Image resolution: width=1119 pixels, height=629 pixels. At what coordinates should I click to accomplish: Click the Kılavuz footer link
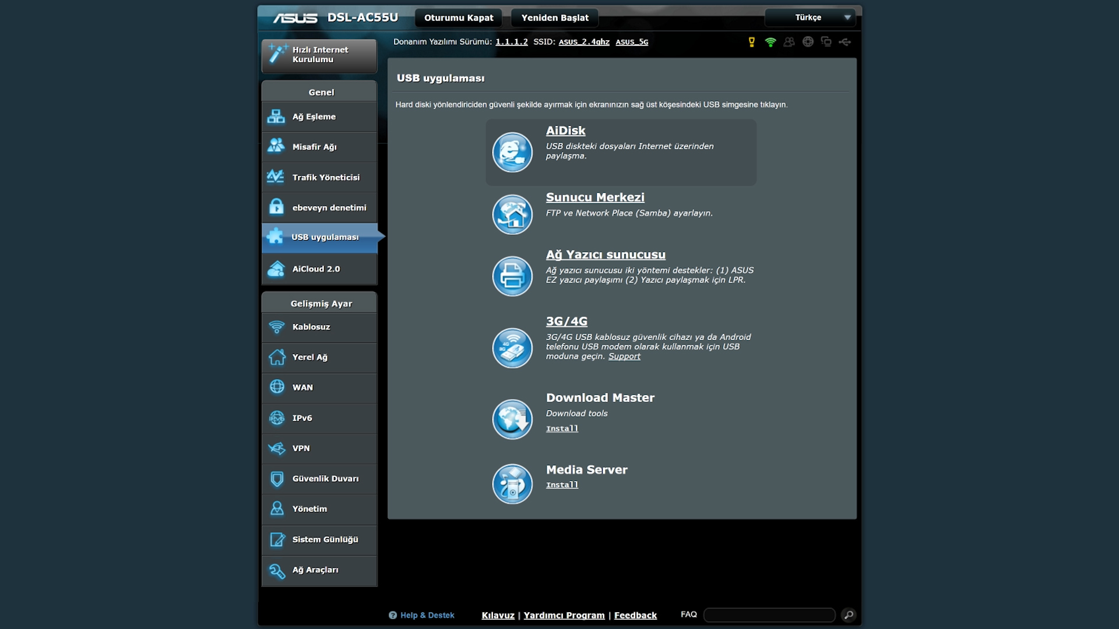pos(498,615)
